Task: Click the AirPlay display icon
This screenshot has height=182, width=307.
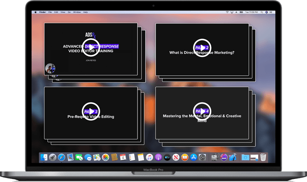Action: coord(232,12)
